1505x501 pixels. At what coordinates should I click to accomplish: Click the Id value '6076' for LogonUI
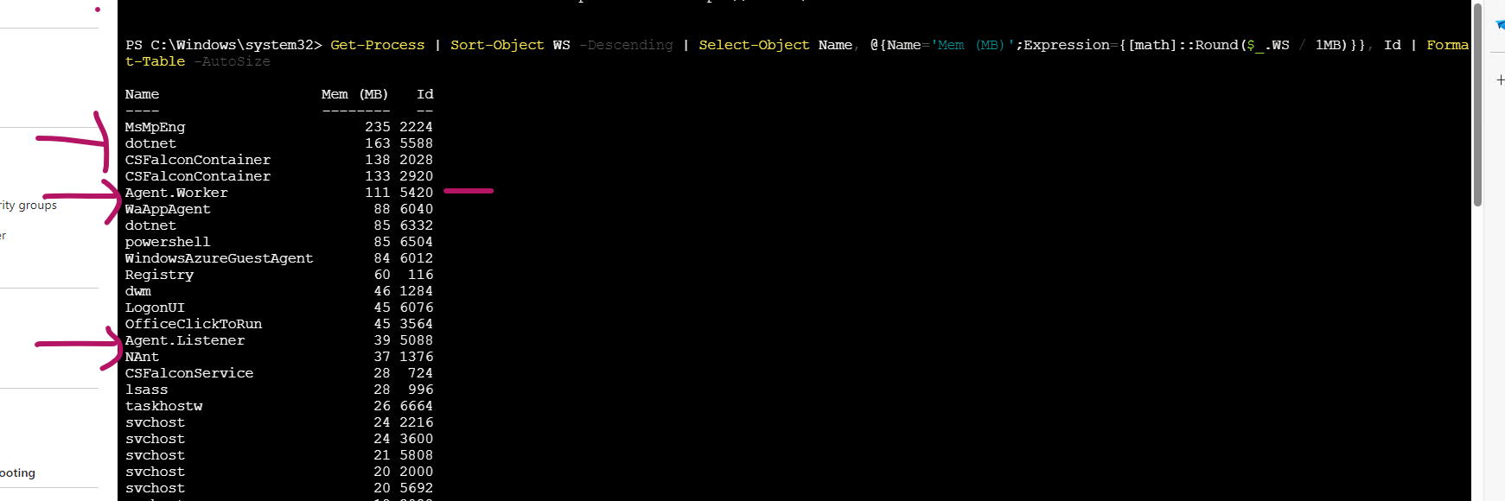click(416, 308)
